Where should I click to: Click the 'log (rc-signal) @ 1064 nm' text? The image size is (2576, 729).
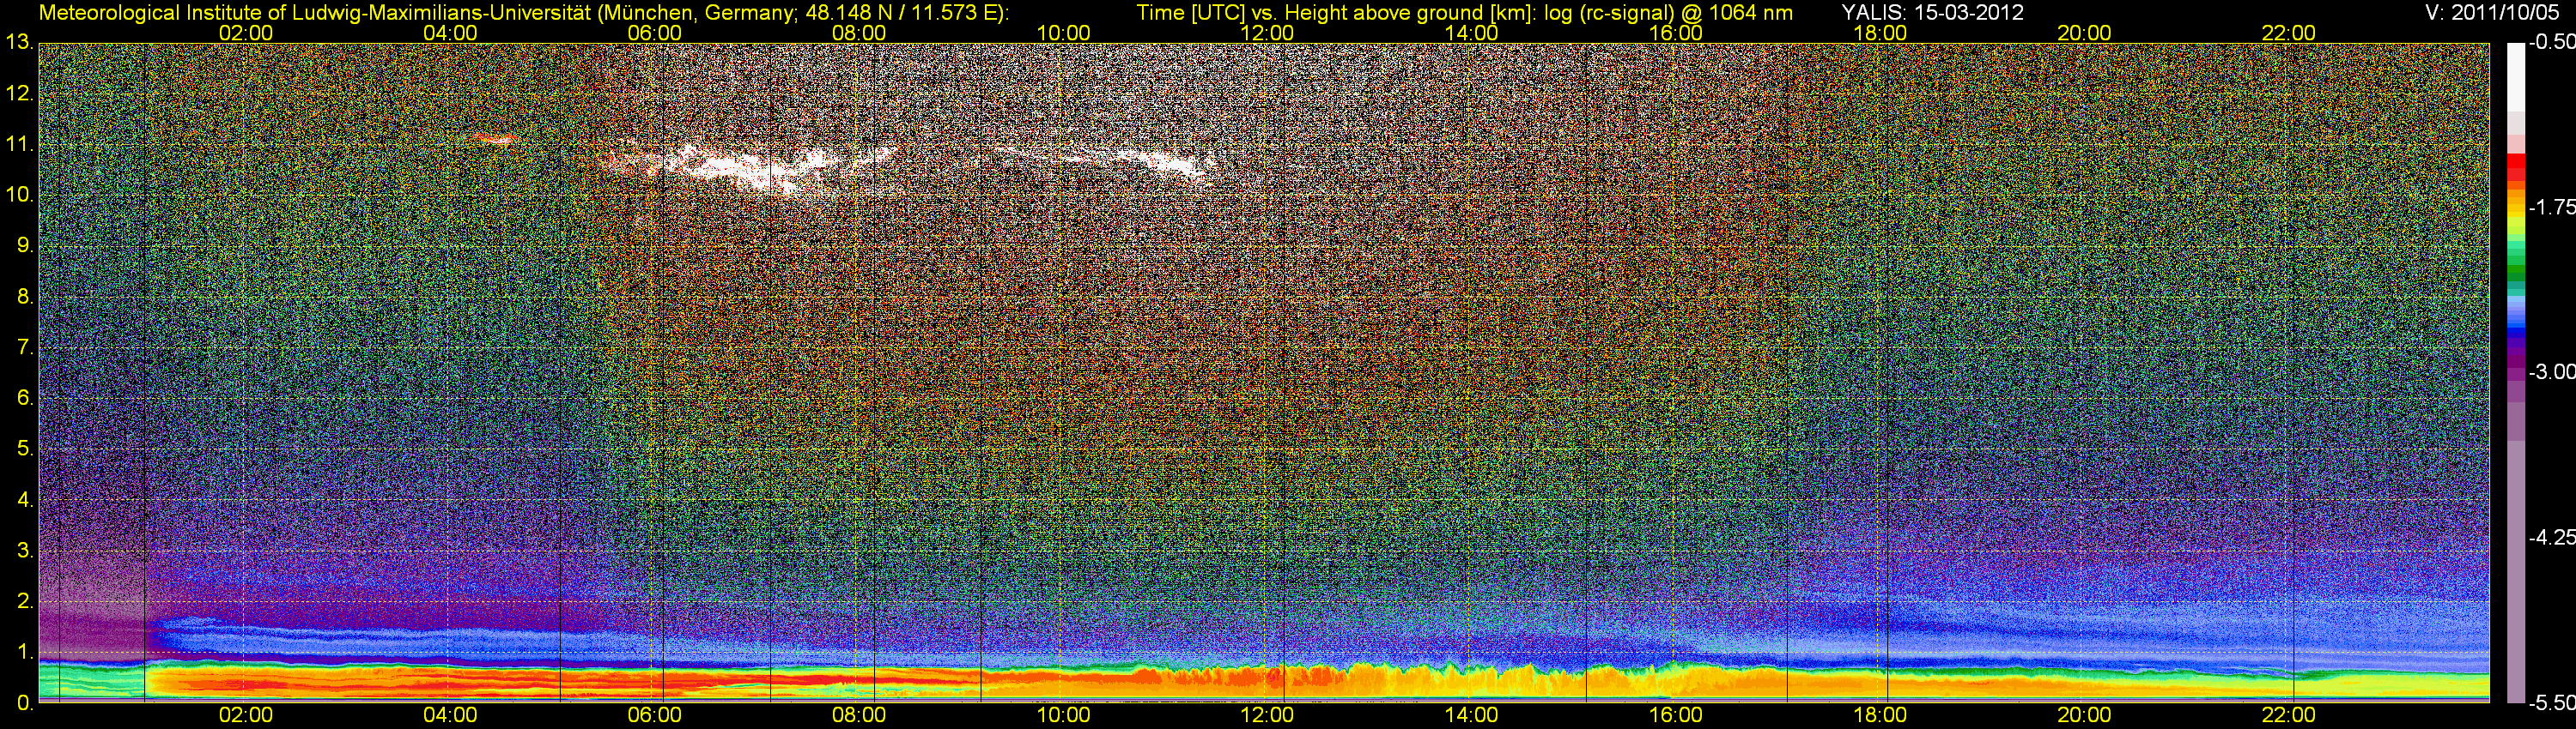pyautogui.click(x=1669, y=13)
